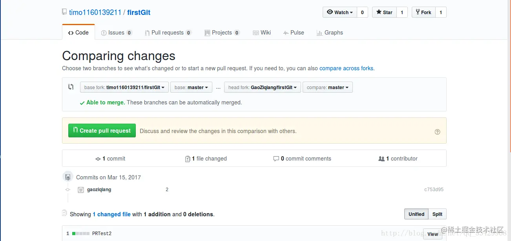This screenshot has height=241, width=511.
Task: Open commit hash c753d95
Action: tap(434, 190)
